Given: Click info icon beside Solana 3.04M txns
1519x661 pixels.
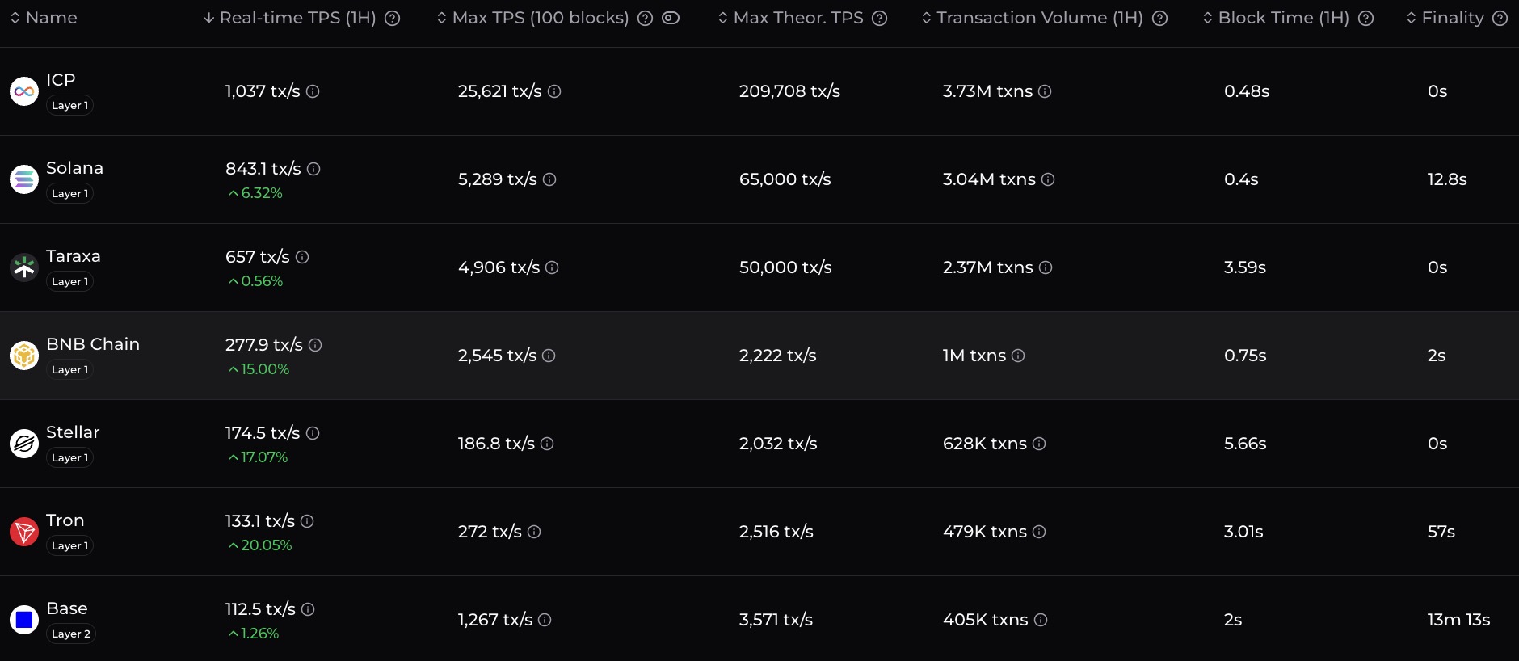Looking at the screenshot, I should [1048, 179].
